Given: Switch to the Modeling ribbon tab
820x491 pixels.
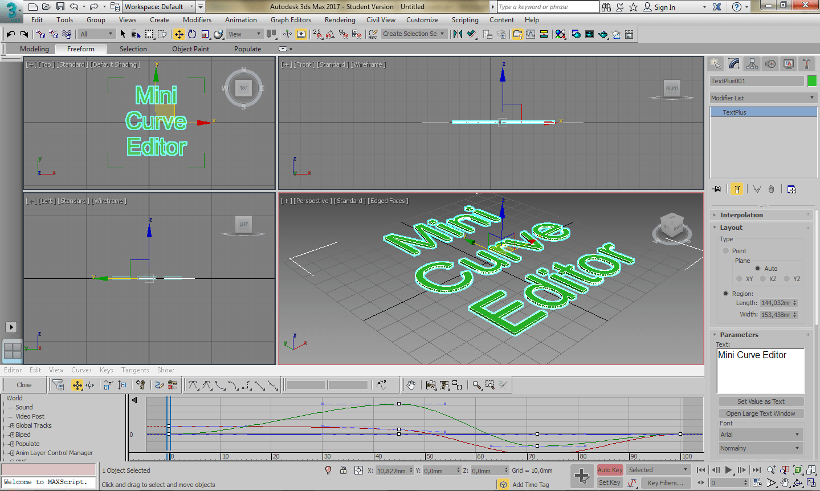Looking at the screenshot, I should pos(34,49).
